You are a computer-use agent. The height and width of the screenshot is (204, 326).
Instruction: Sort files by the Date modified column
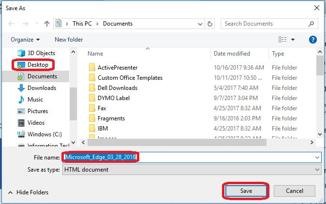(232, 54)
